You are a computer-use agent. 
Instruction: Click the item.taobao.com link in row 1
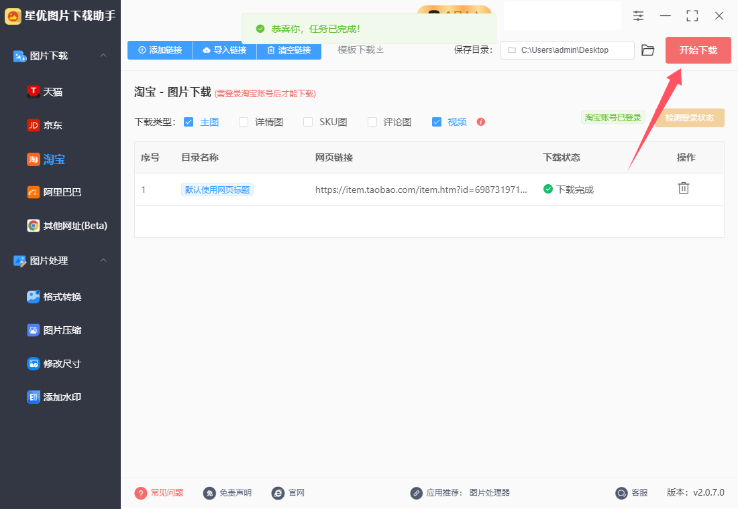click(421, 190)
